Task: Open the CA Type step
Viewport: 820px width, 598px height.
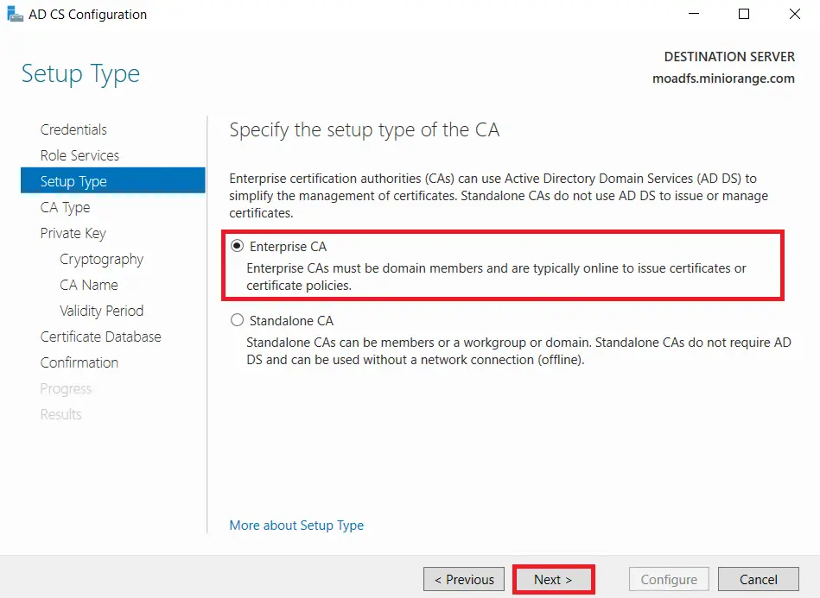Action: click(65, 207)
